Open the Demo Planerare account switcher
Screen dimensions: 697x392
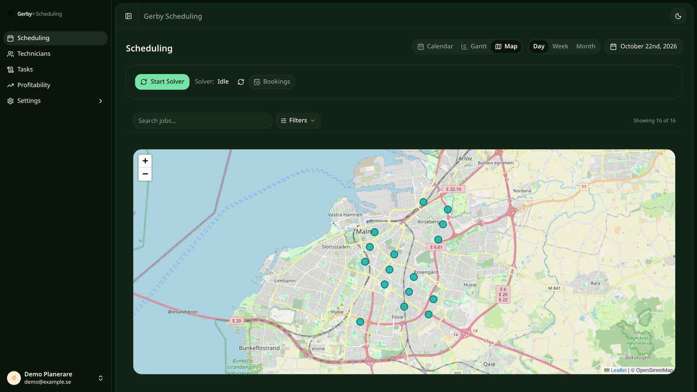click(55, 378)
